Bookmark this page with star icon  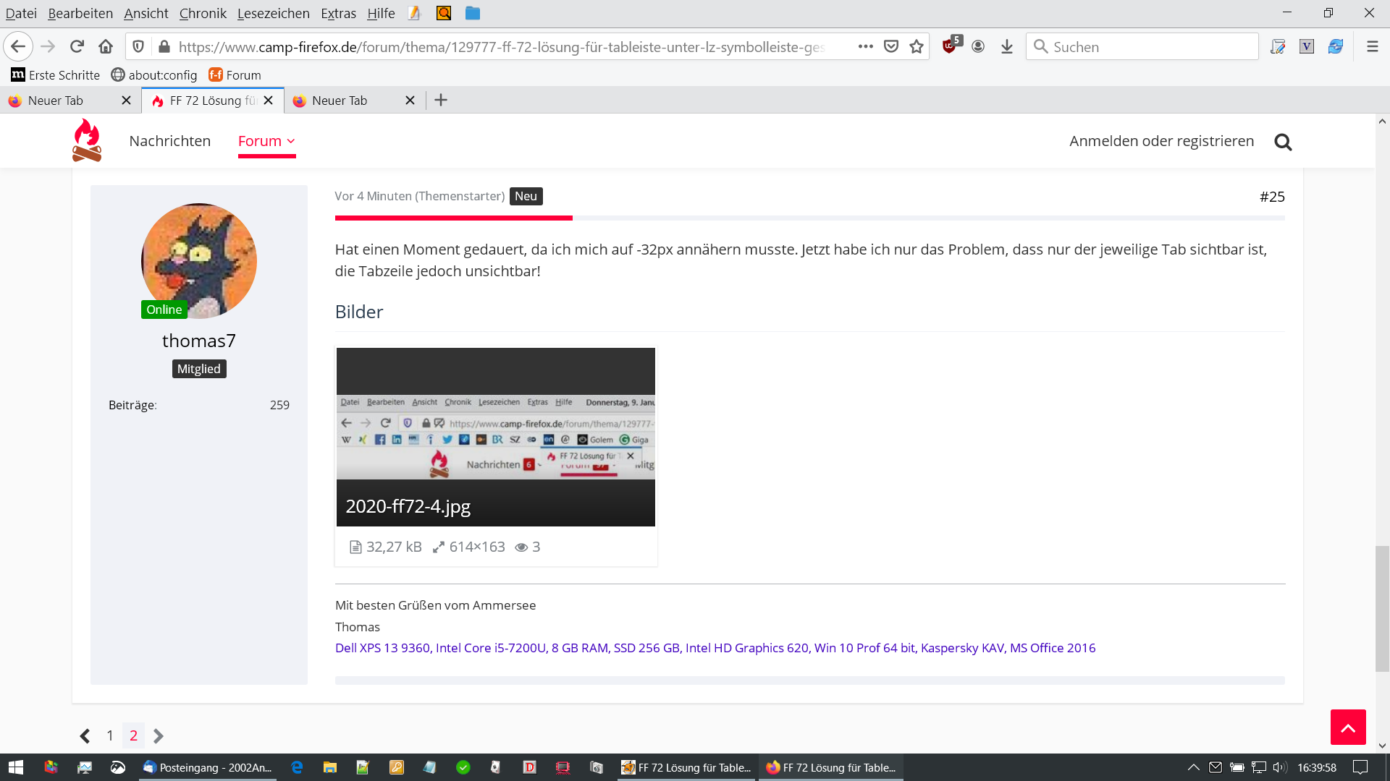(917, 47)
